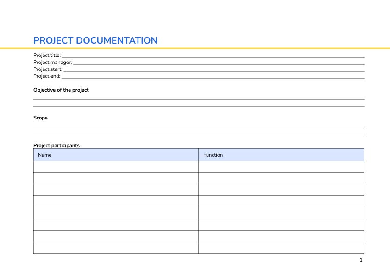390x276 pixels.
Task: Click the second Objective writing line
Action: (x=198, y=106)
